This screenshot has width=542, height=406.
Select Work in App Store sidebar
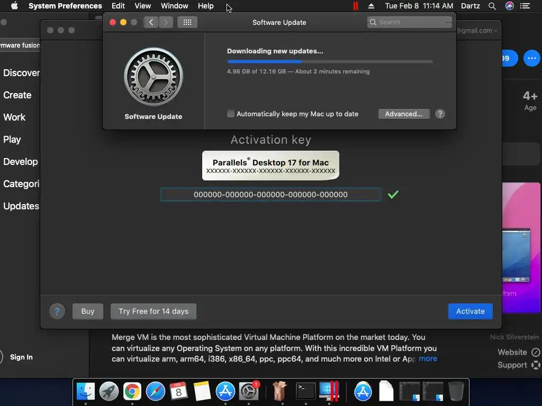[x=14, y=117]
